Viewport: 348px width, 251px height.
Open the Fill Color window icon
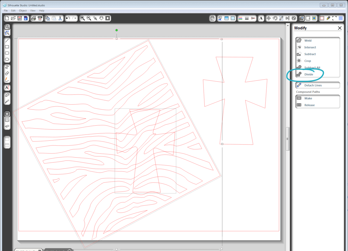pos(220,18)
